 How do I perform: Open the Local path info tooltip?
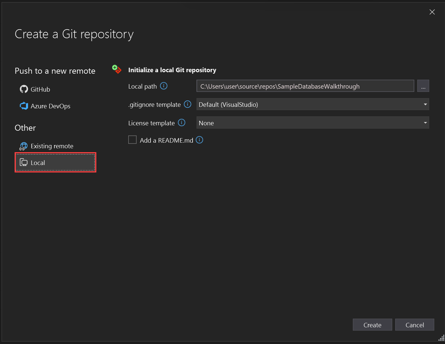coord(163,86)
